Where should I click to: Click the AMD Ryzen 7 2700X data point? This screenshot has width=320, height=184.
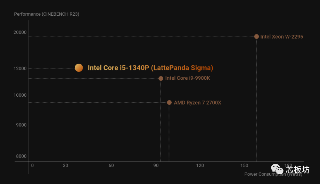pyautogui.click(x=169, y=103)
